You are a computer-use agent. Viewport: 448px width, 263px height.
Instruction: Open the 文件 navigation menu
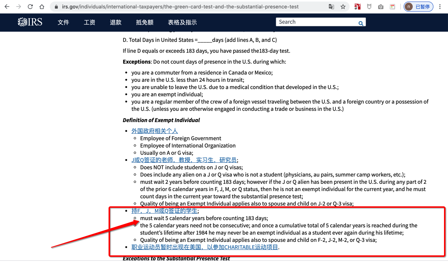(63, 23)
